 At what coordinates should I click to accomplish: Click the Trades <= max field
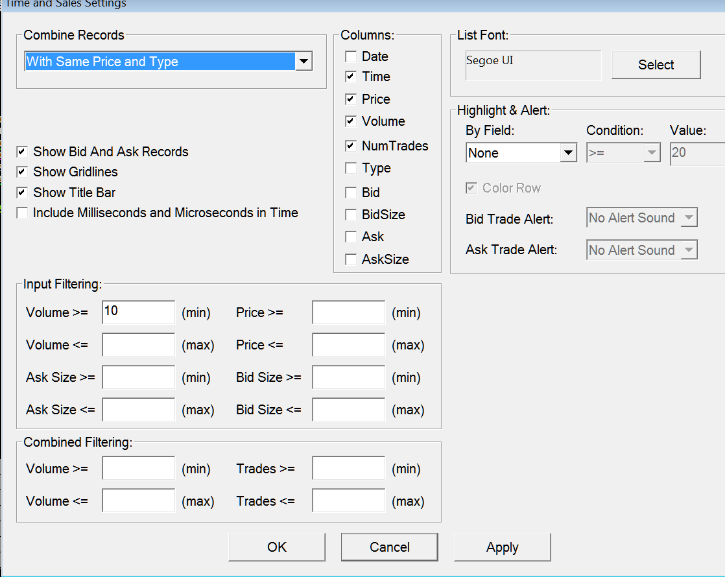(x=349, y=500)
